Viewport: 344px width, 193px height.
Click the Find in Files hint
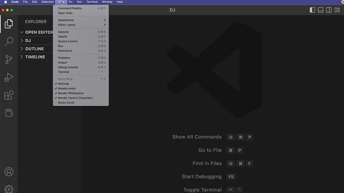pos(207,164)
